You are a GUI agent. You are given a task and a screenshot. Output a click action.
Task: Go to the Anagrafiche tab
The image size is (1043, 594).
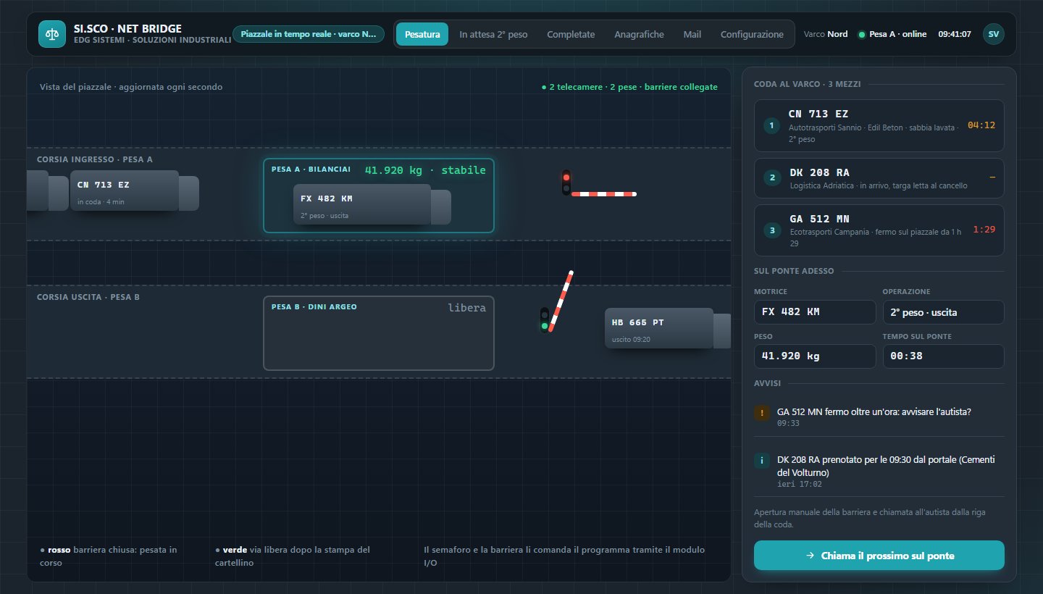[x=639, y=34]
